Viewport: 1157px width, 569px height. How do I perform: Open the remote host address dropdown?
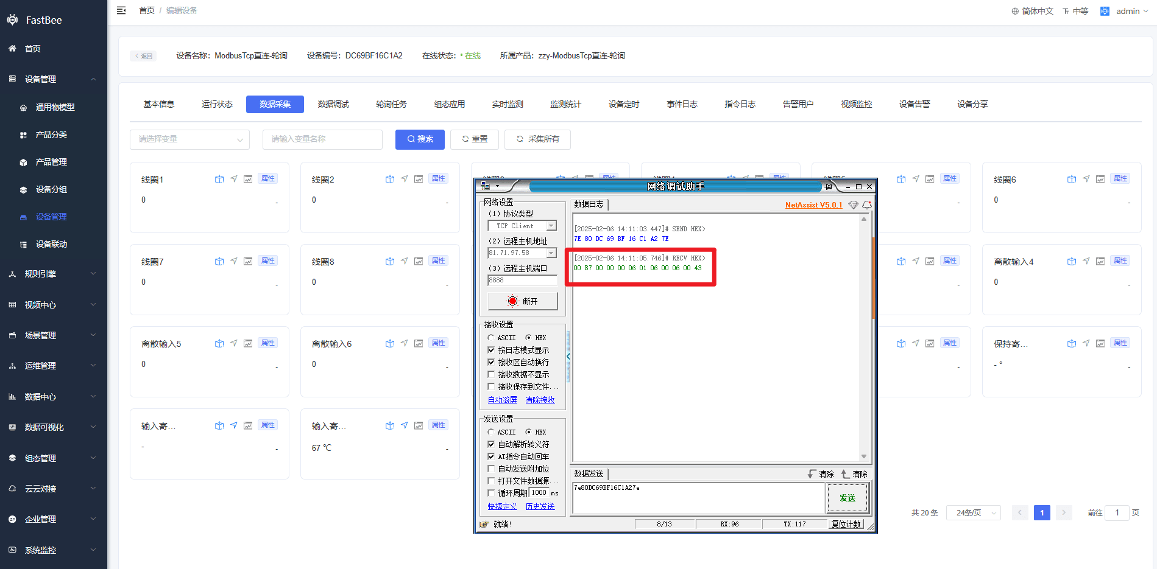[x=551, y=253]
